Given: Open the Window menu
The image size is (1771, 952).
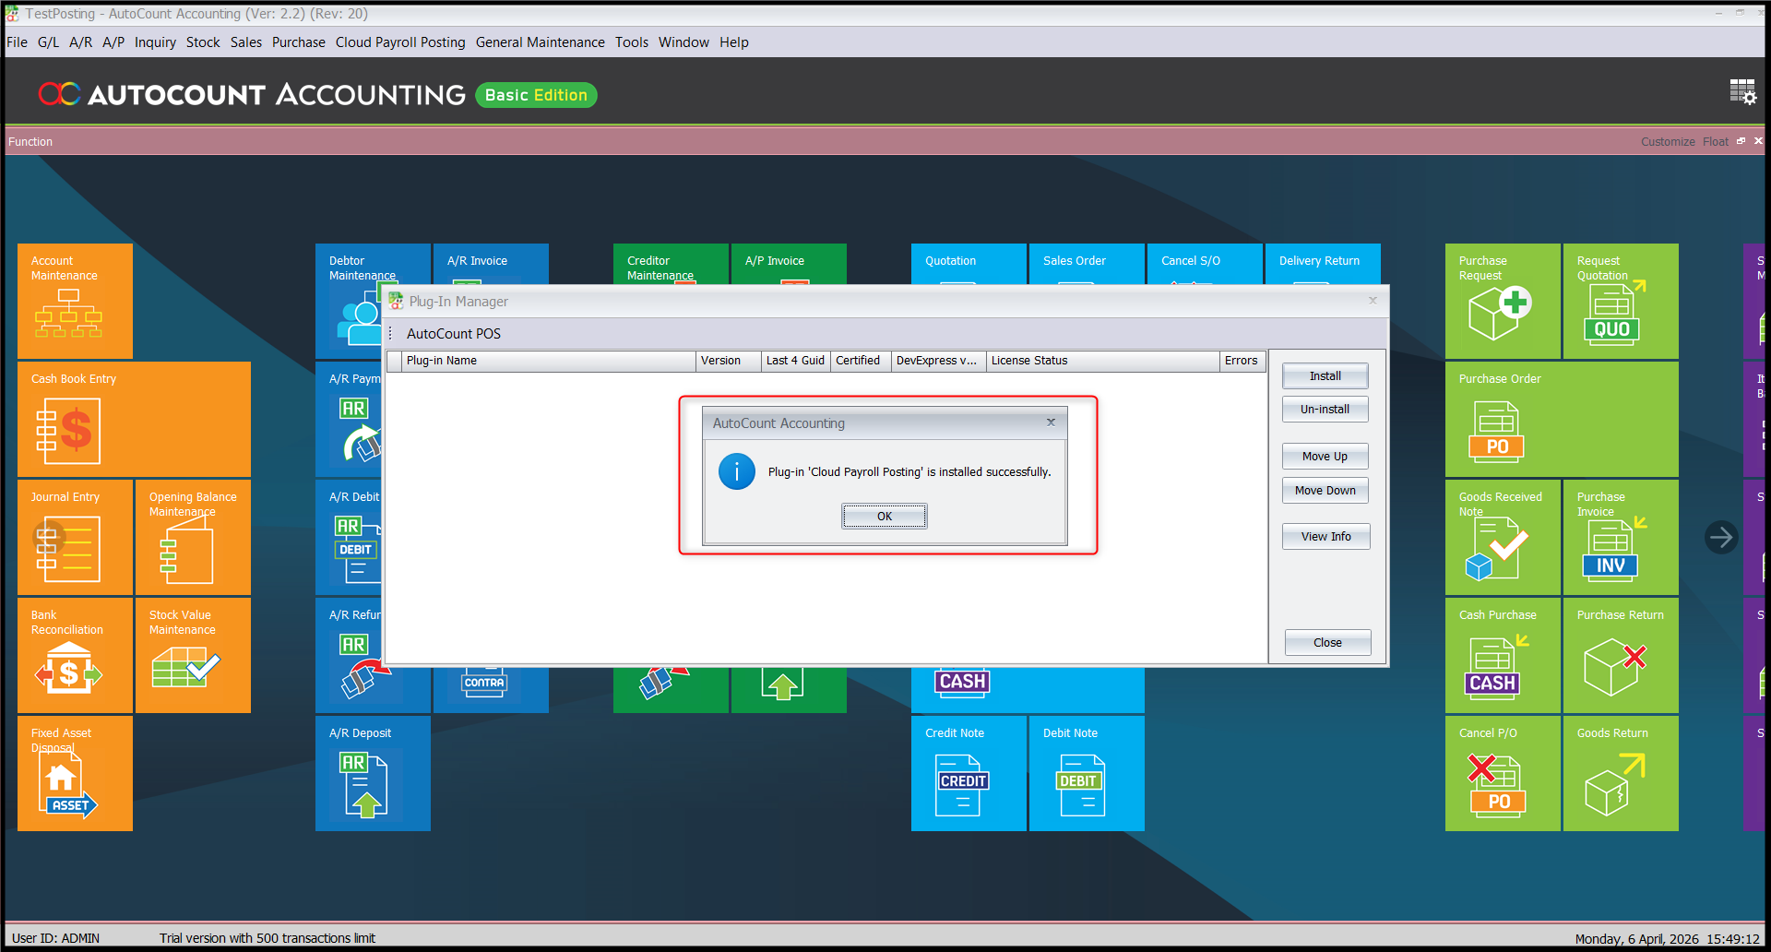Looking at the screenshot, I should pos(683,42).
